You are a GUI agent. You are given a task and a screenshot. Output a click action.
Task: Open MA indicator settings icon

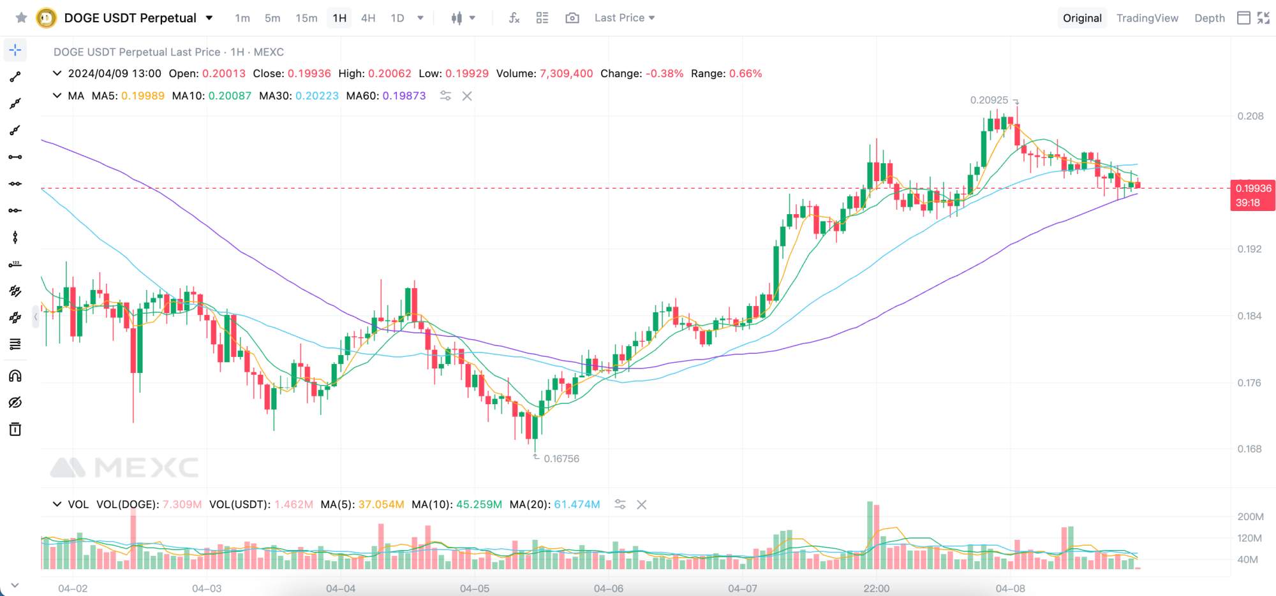tap(445, 96)
